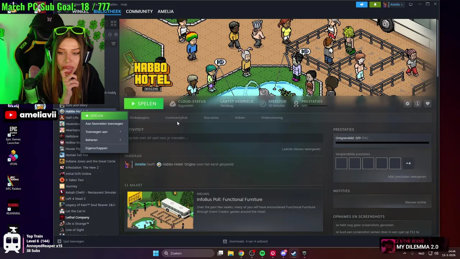Go to the WINKEL tab
The width and height of the screenshot is (460, 259).
(x=80, y=11)
